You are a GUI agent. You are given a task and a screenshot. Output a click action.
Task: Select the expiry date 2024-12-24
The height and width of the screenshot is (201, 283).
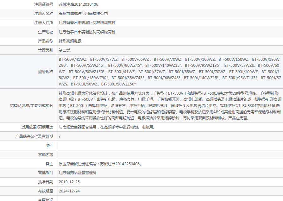pos(69,191)
